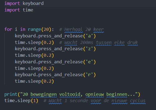Screen dimensions: 156x110
Task: Click the word "opnieuw" in the print string
Action: pos(95,94)
